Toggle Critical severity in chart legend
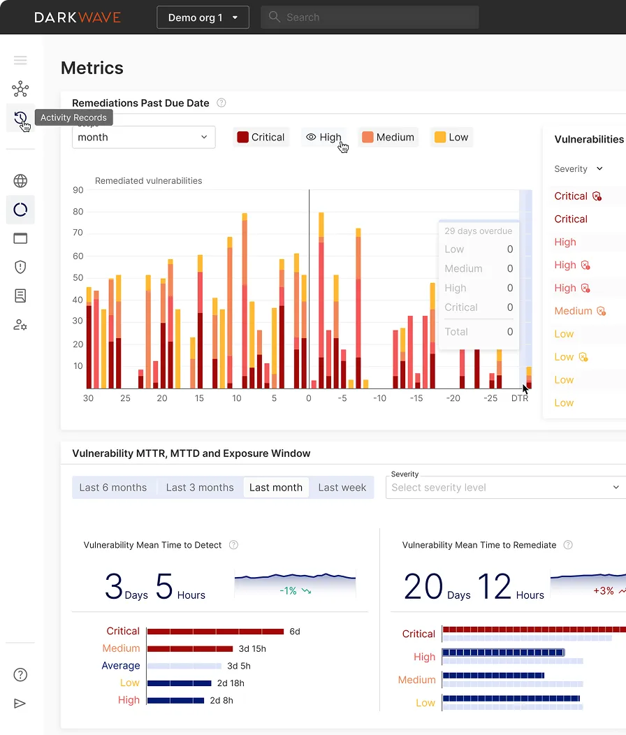The image size is (626, 735). 261,138
